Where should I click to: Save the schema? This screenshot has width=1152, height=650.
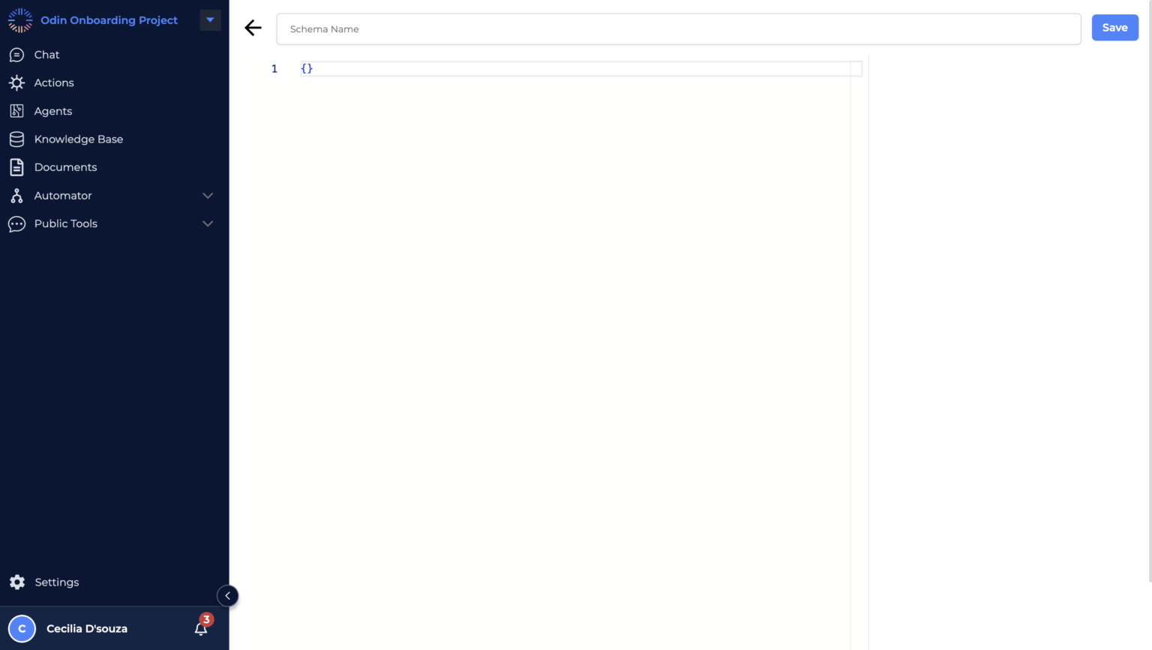(1114, 28)
